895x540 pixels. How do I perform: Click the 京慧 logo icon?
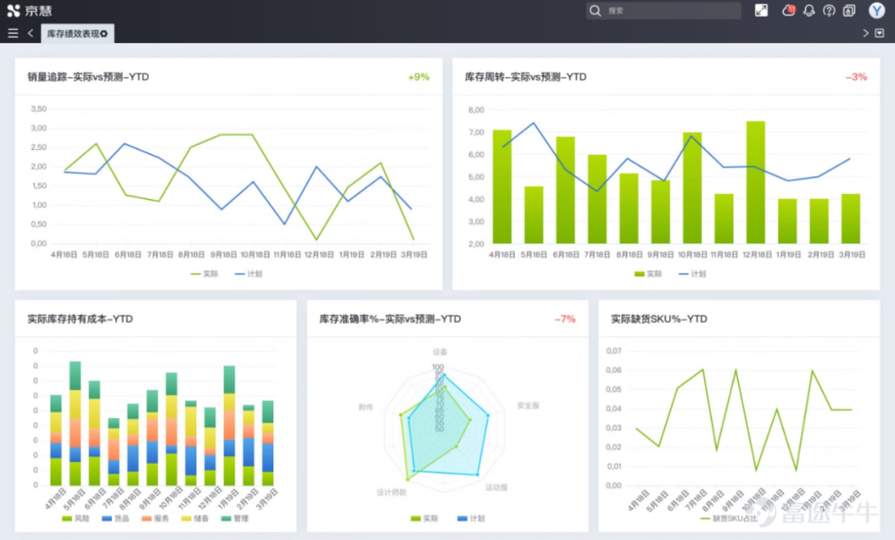coord(13,11)
